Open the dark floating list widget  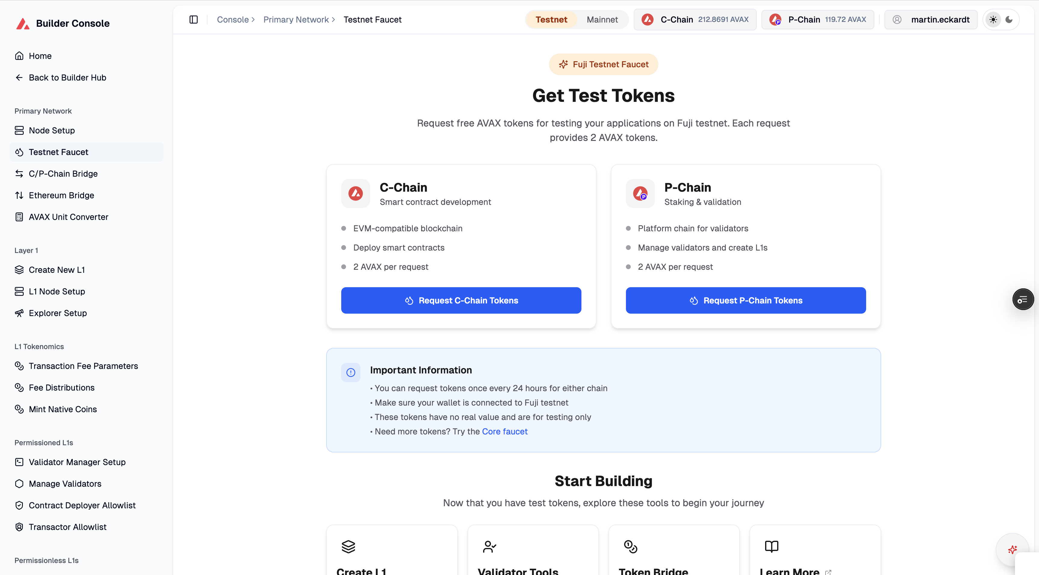click(1023, 300)
